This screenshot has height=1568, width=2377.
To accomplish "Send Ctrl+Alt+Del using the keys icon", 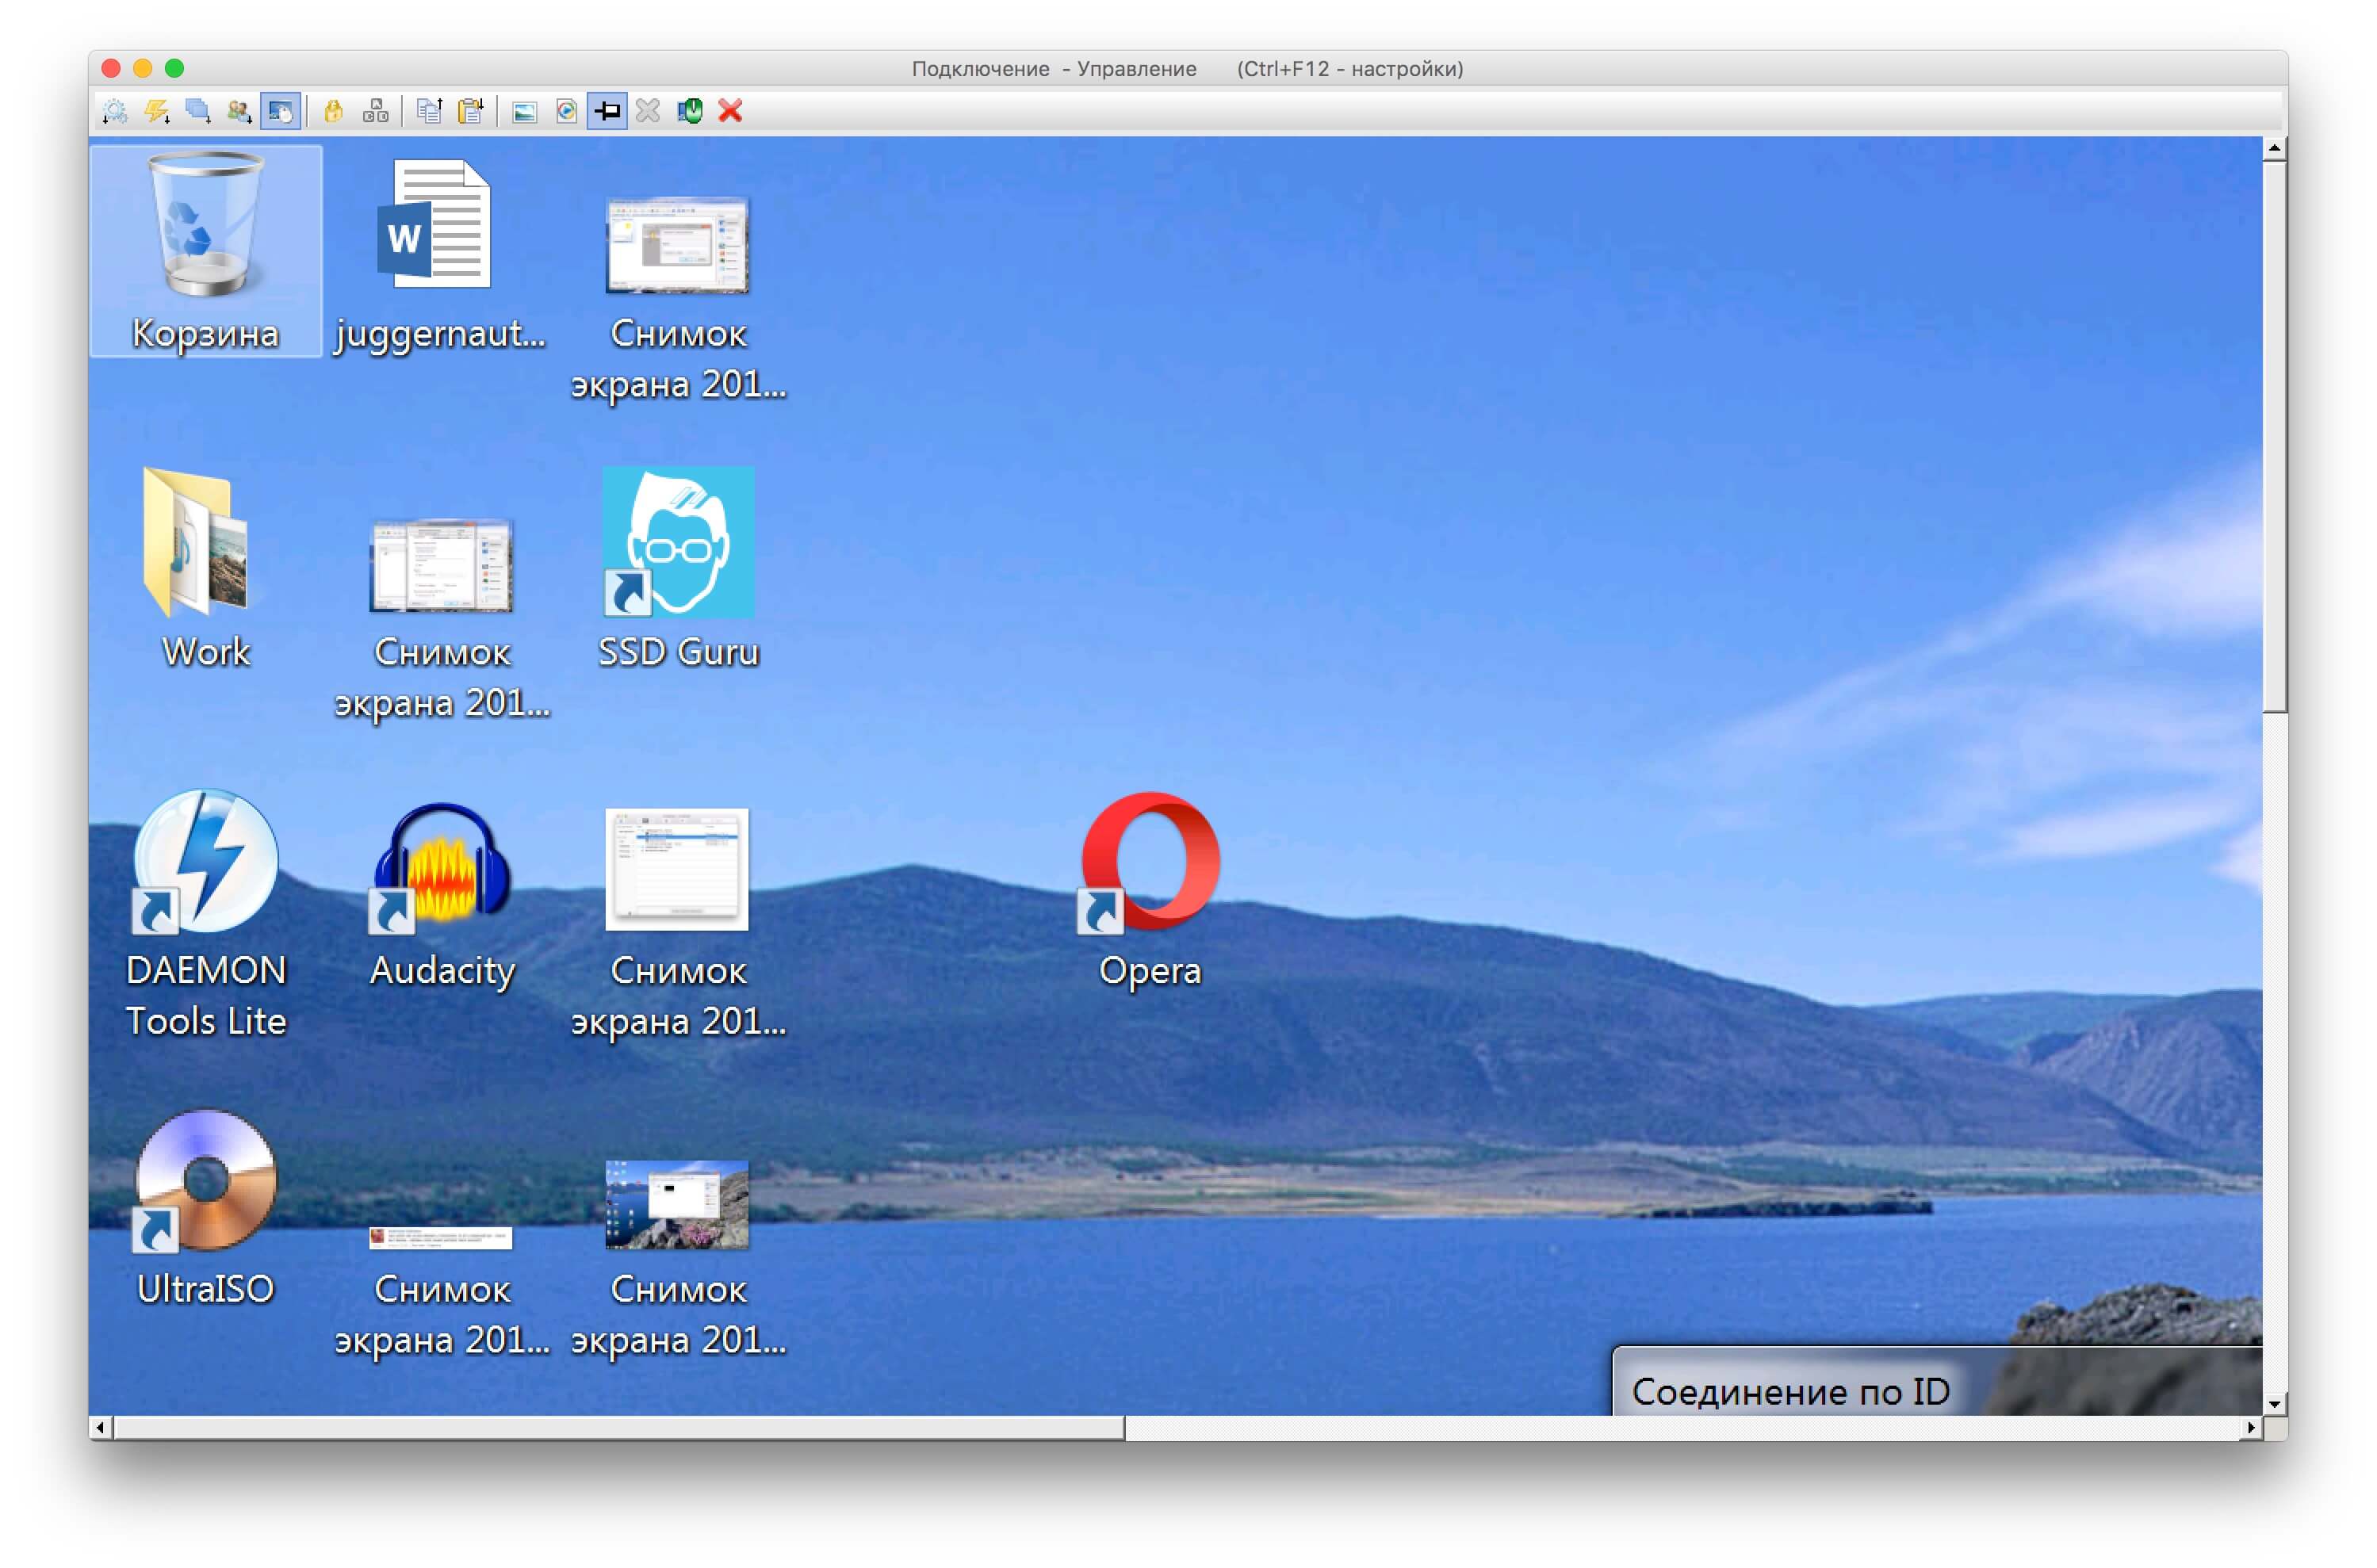I will tap(376, 111).
